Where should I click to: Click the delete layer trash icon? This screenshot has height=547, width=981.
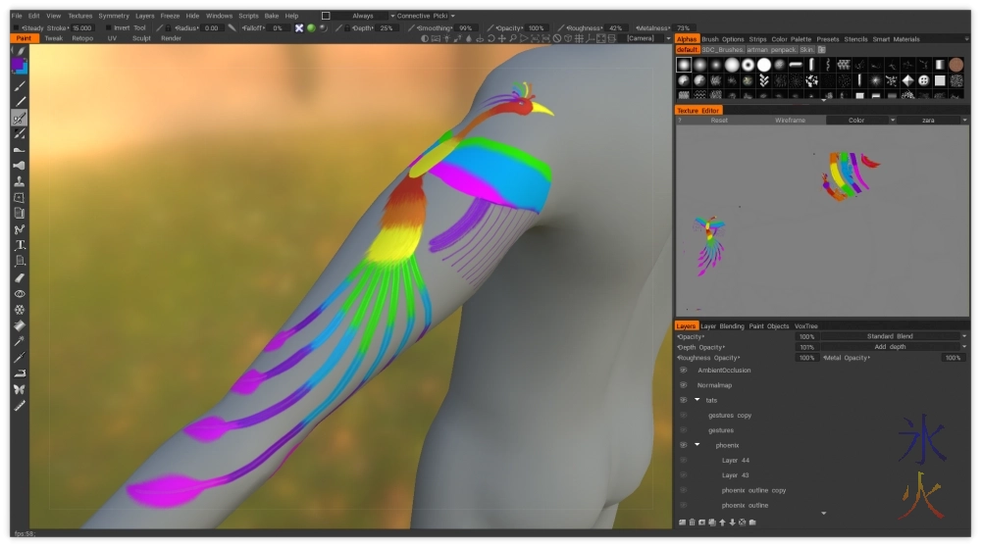691,522
